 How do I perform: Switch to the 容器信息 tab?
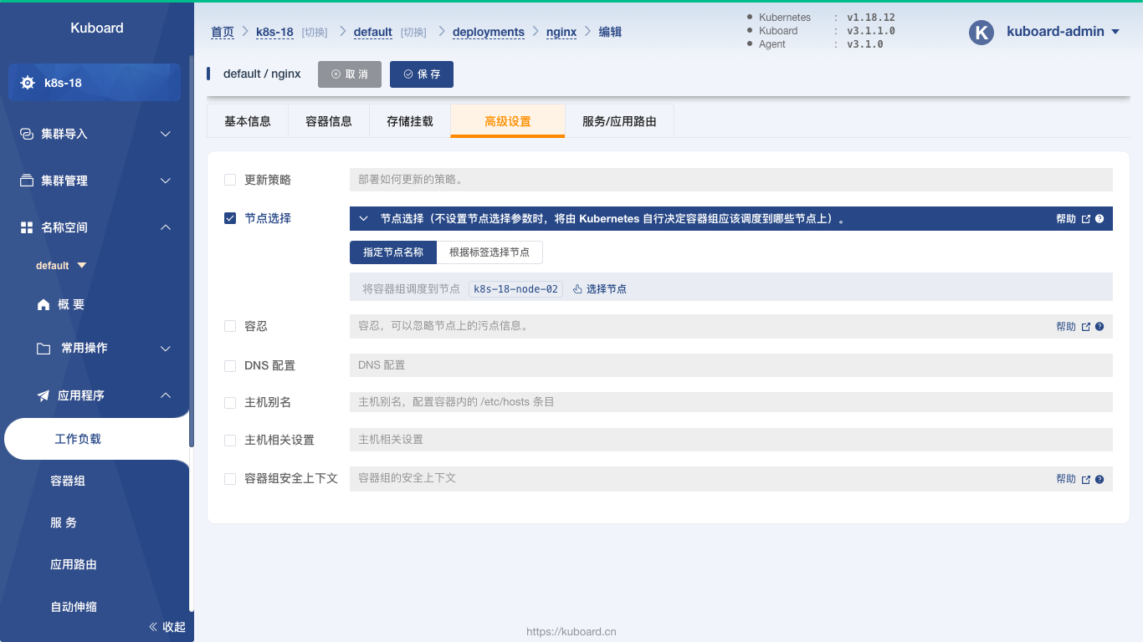[329, 121]
